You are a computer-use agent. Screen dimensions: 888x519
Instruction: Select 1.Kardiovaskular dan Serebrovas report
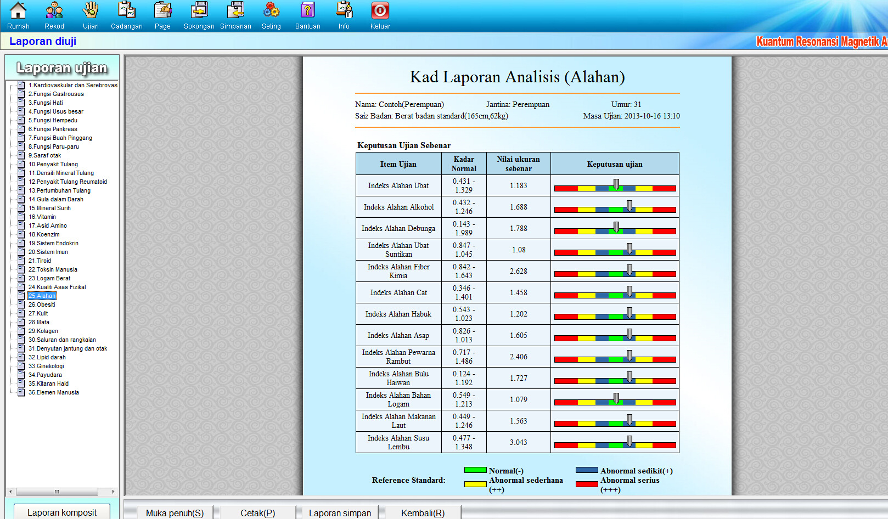pos(72,85)
